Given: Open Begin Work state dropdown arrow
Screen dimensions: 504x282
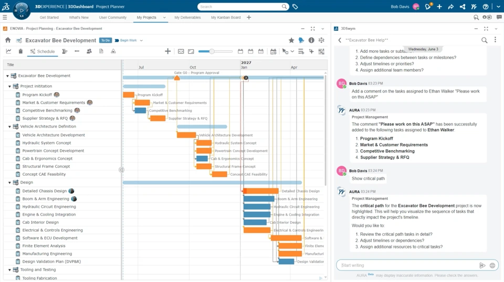Looking at the screenshot, I should 141,40.
